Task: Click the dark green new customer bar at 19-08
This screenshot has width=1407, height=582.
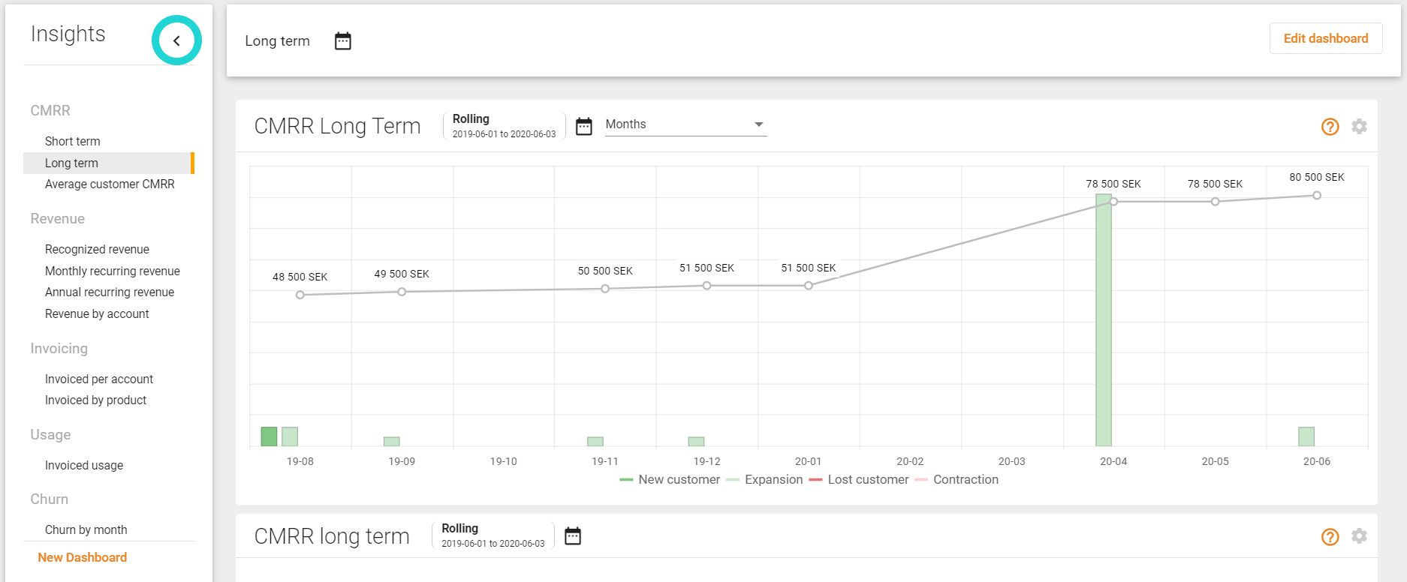Action: click(x=269, y=436)
